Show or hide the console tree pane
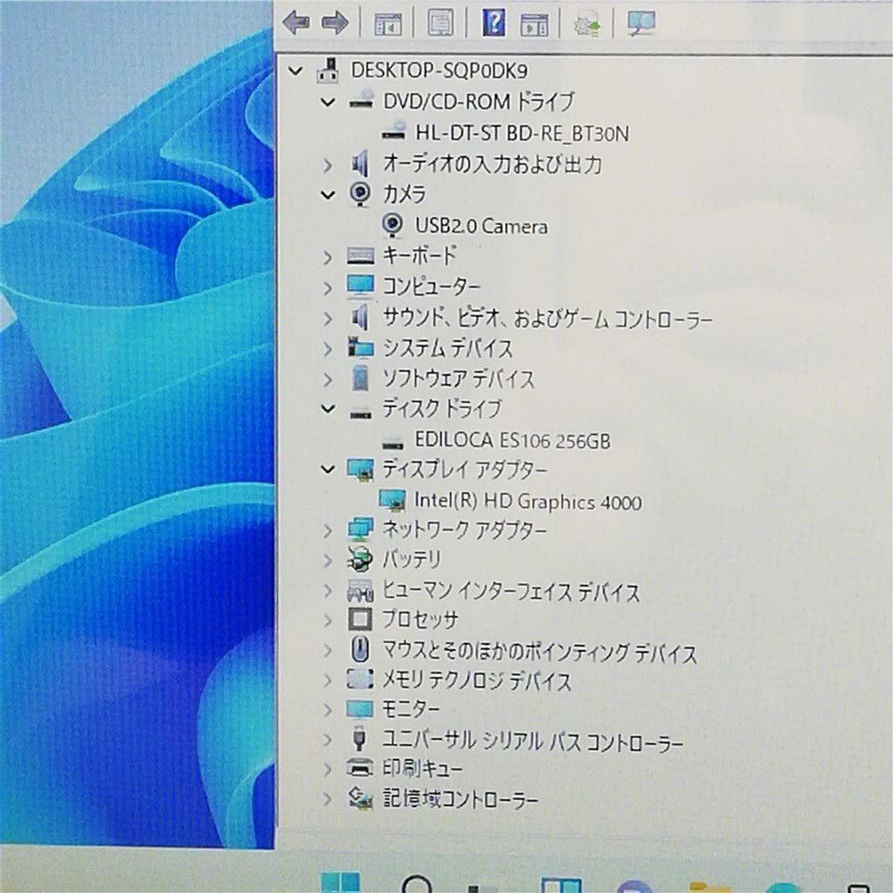Image resolution: width=893 pixels, height=893 pixels. click(x=388, y=24)
